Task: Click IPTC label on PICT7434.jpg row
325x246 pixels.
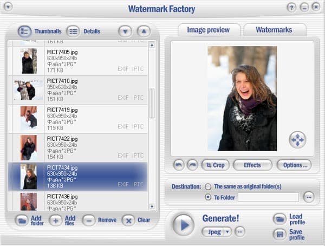Action: (138, 184)
